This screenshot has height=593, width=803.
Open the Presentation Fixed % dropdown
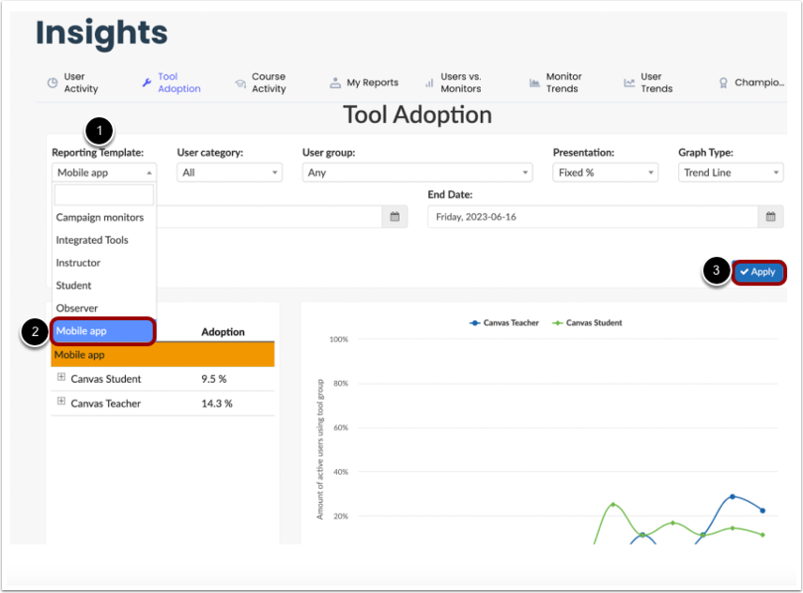coord(605,173)
